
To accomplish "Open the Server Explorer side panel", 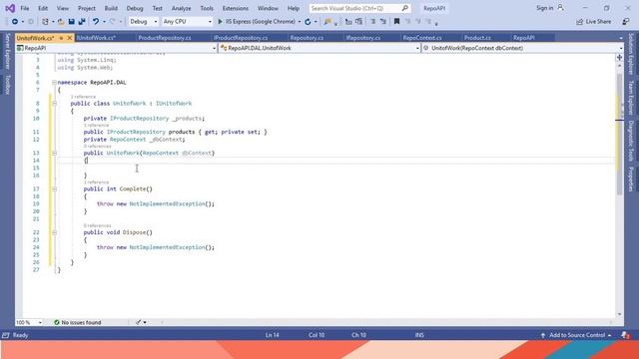I will coord(7,52).
